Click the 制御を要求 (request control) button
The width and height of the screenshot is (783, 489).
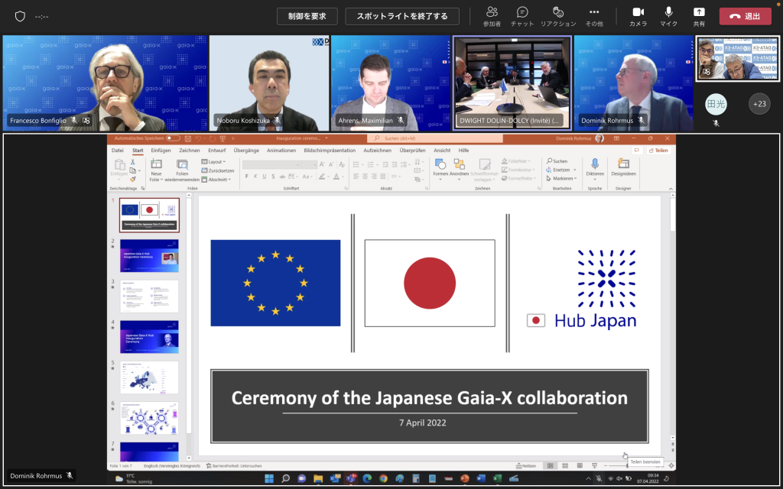(307, 15)
